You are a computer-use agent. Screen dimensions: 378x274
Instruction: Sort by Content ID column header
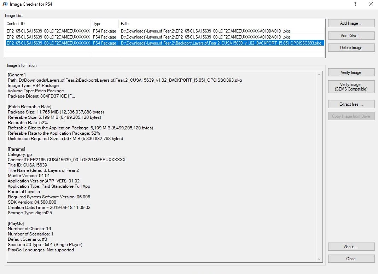point(47,24)
